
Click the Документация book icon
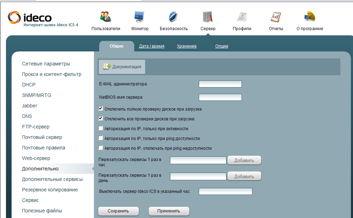coord(107,66)
